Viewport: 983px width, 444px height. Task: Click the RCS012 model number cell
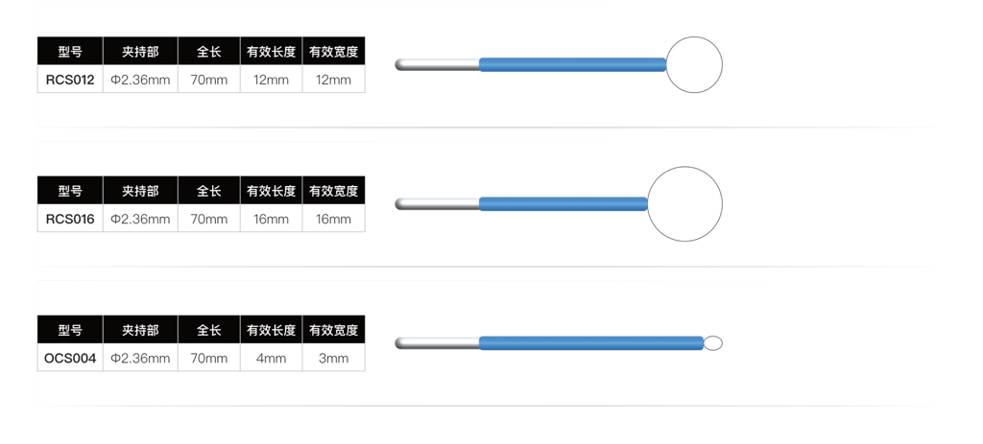(x=70, y=80)
